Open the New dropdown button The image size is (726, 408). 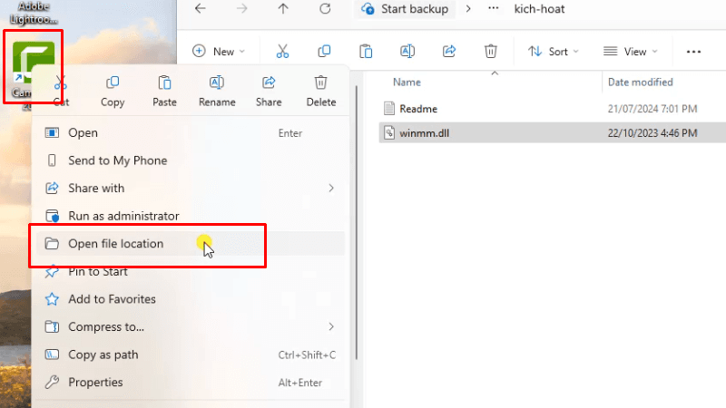pyautogui.click(x=218, y=52)
